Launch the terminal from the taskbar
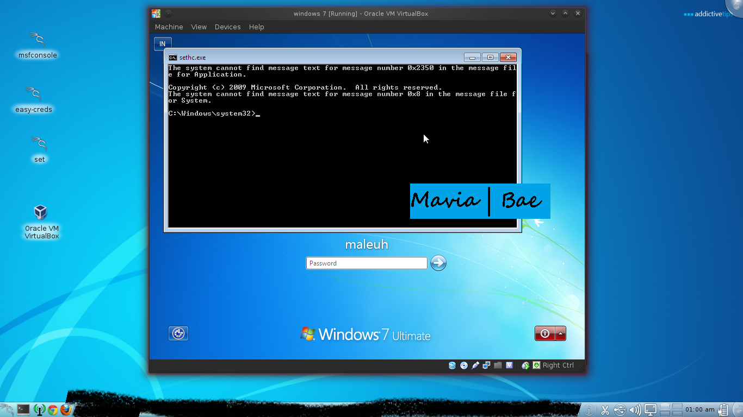The width and height of the screenshot is (743, 417). click(x=23, y=409)
